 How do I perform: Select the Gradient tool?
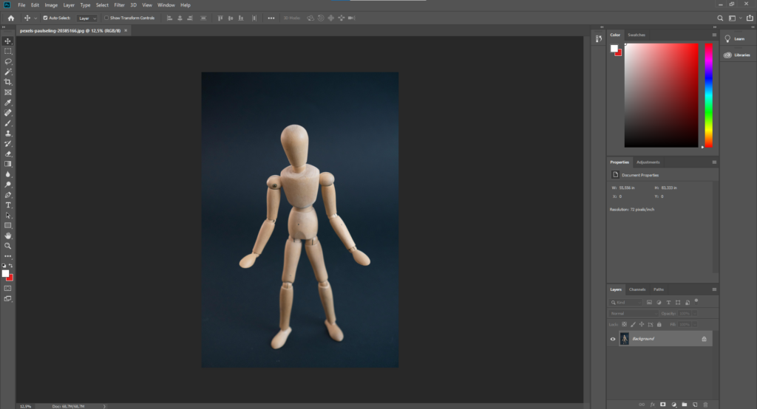pyautogui.click(x=7, y=164)
